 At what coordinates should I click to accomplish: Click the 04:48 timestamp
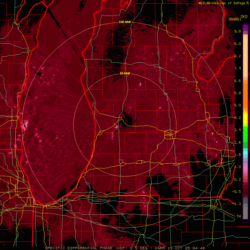click(x=199, y=248)
